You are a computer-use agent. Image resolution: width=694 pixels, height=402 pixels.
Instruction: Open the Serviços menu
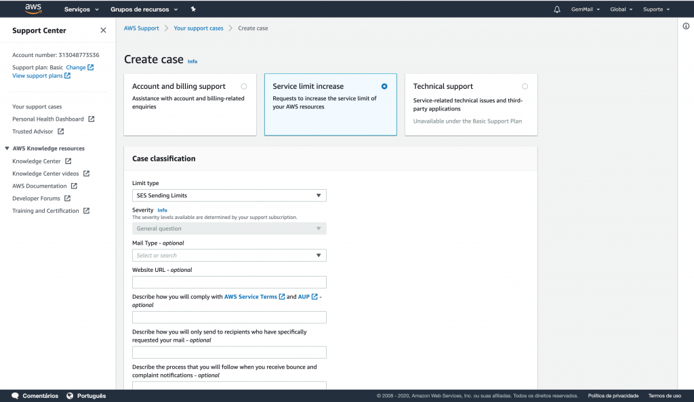coord(81,9)
